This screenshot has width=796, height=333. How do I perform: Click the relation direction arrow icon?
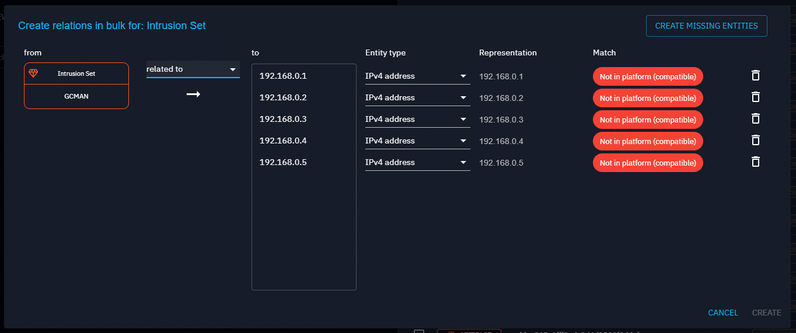[193, 94]
